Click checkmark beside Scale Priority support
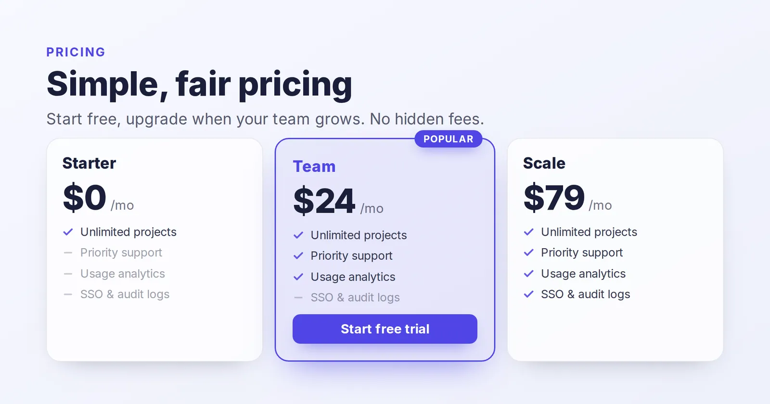Image resolution: width=770 pixels, height=404 pixels. click(x=528, y=252)
